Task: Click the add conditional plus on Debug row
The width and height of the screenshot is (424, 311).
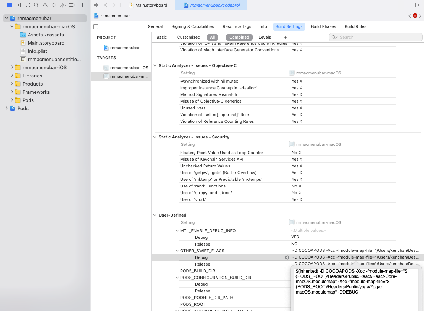Action: coord(287,257)
